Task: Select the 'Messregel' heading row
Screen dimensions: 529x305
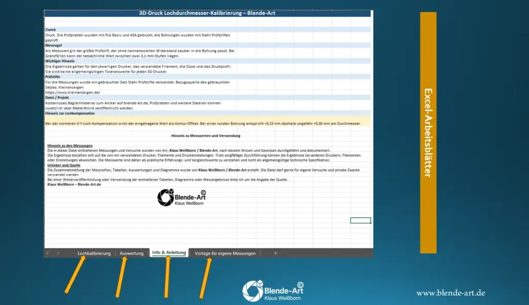Action: coord(208,45)
